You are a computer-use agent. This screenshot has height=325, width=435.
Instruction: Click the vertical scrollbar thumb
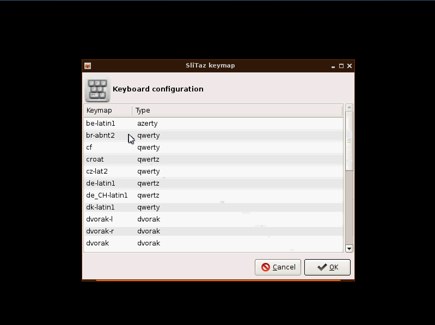click(350, 141)
